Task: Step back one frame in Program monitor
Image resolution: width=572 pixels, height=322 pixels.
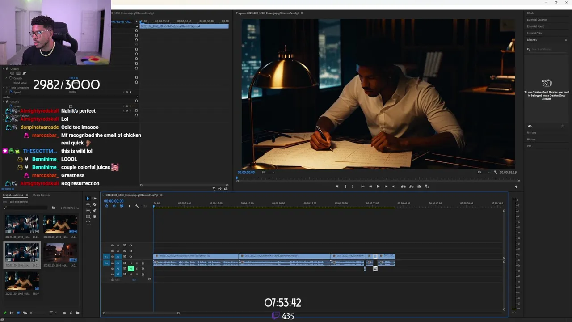Action: 370,186
